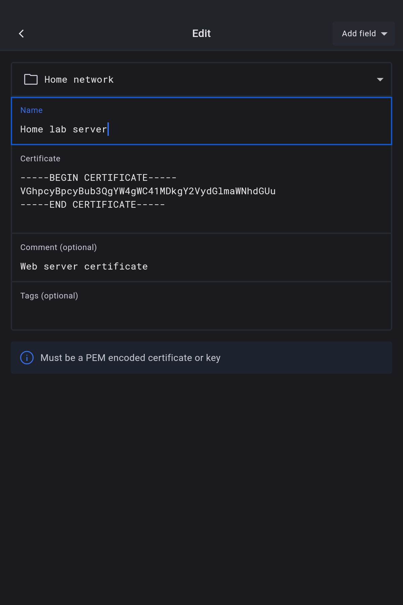Expand the Home network folder selector
403x605 pixels.
[x=201, y=79]
